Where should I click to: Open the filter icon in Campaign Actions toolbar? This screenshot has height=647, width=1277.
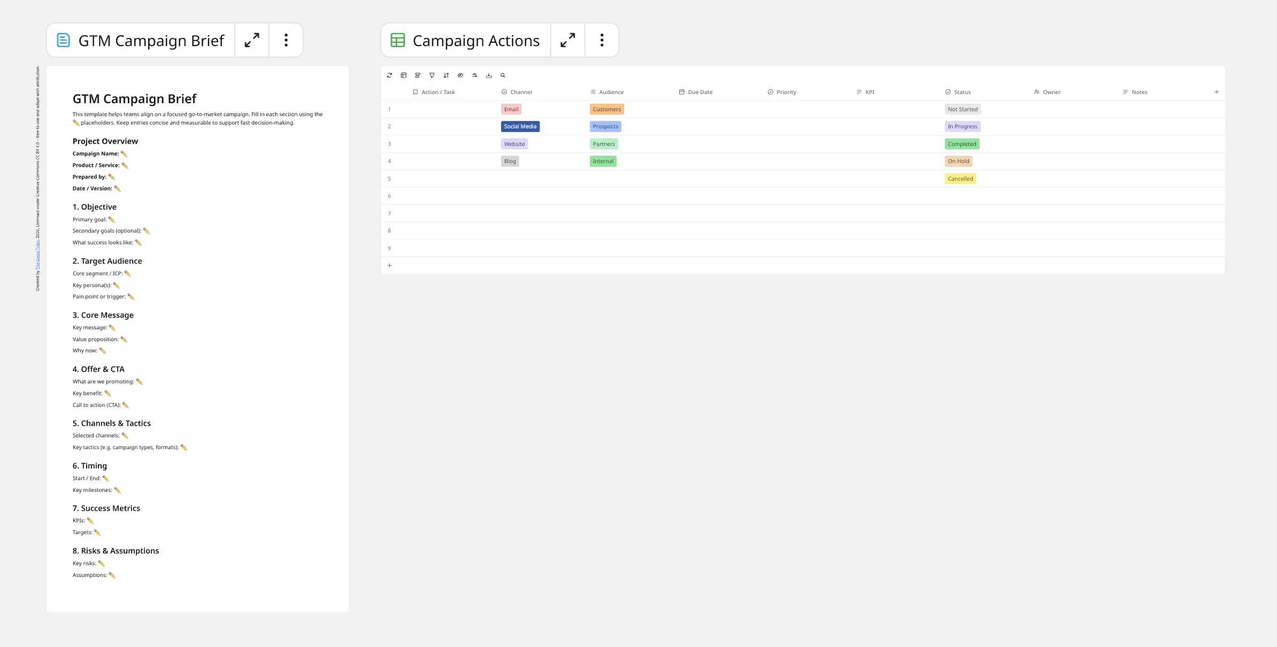point(432,75)
